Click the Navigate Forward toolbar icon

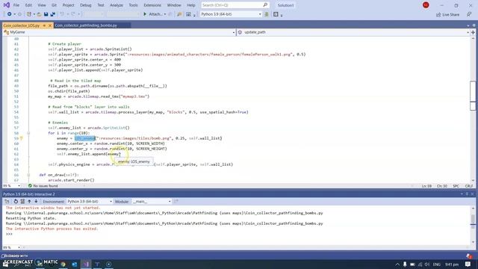tap(20, 14)
